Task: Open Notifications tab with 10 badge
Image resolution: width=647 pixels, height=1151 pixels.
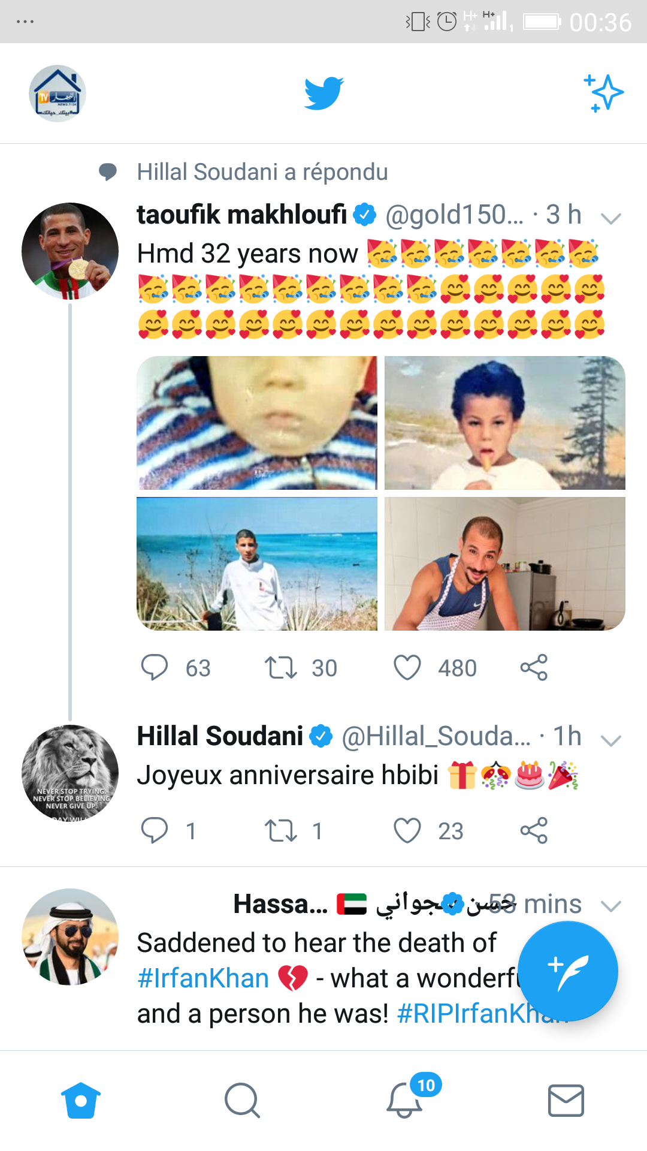Action: tap(405, 1100)
